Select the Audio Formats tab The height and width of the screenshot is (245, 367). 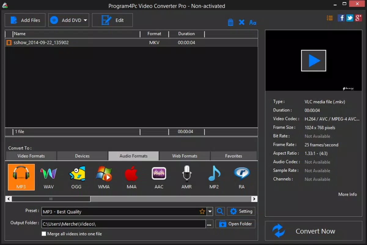point(134,156)
